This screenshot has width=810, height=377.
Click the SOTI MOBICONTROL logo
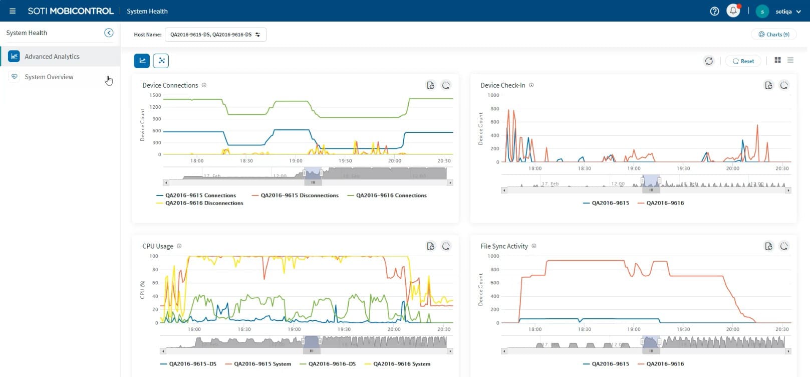click(x=71, y=11)
